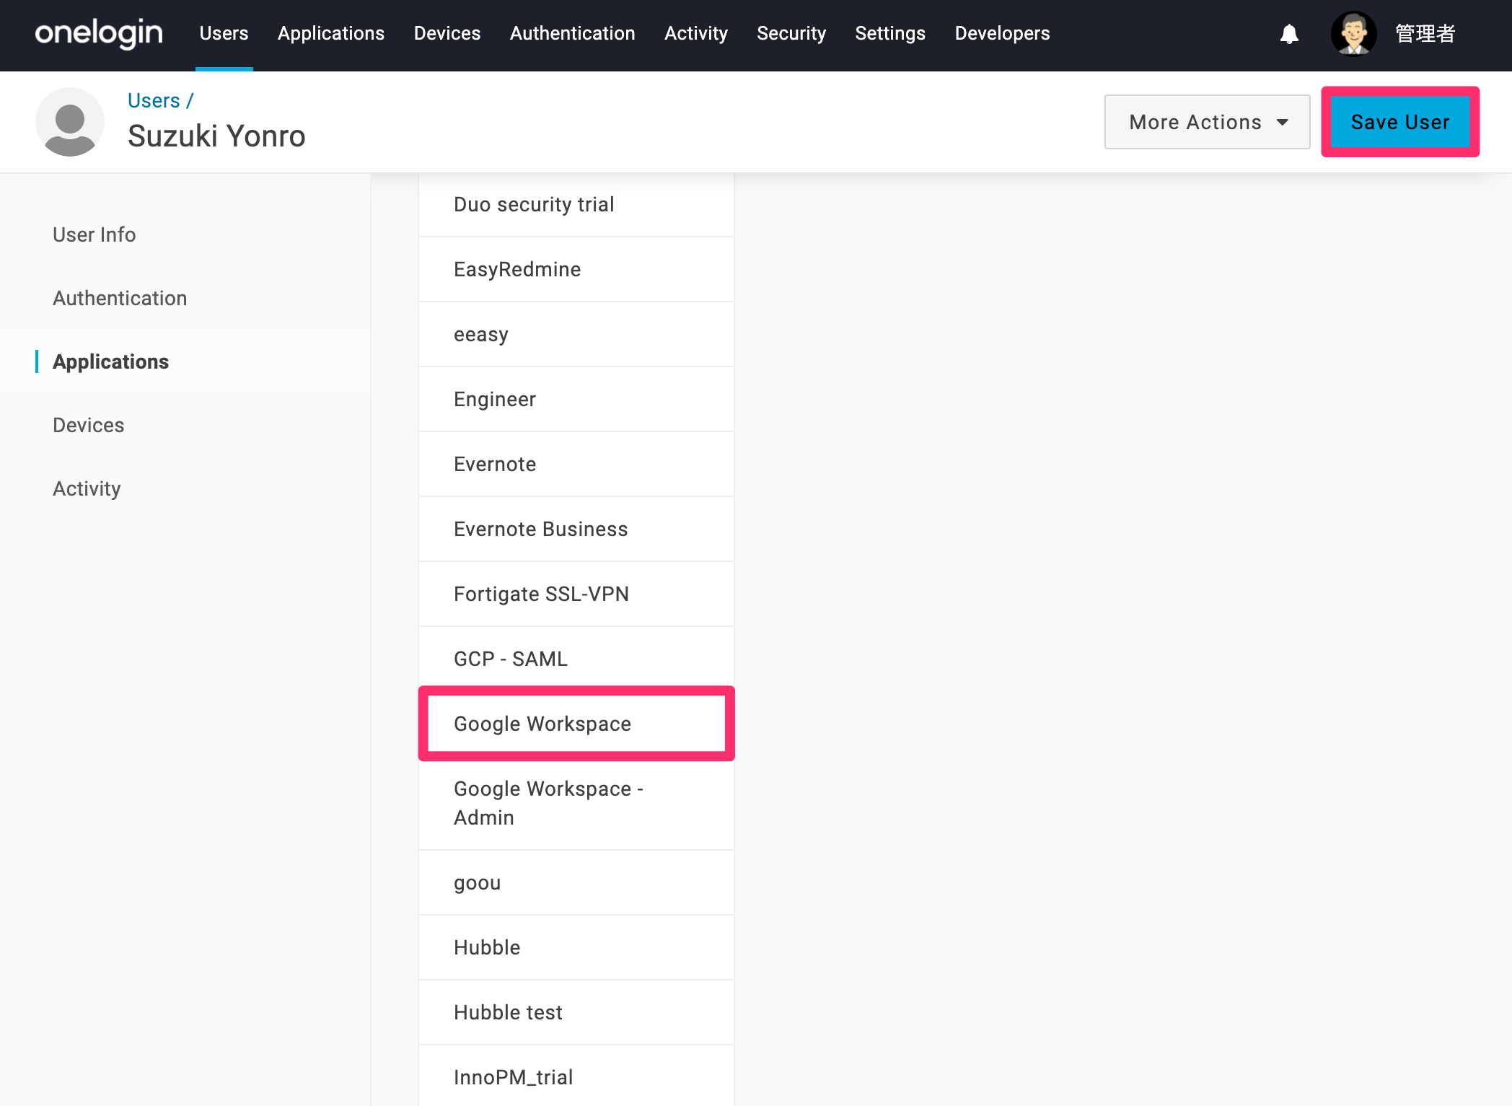This screenshot has width=1512, height=1106.
Task: Click the Suzuki Yonro page title
Action: 216,136
